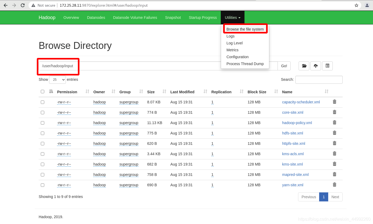The image size is (373, 224).
Task: Sort the table by Group column
Action: [131, 92]
